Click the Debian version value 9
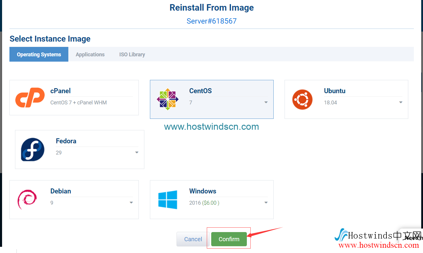Screen dimensions: 423x253 click(x=52, y=203)
